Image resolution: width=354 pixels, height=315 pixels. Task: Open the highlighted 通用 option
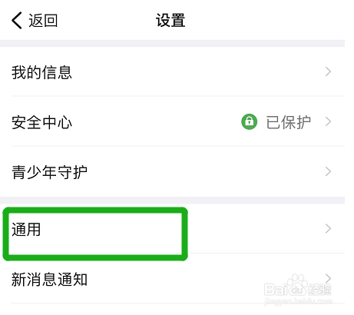click(172, 229)
